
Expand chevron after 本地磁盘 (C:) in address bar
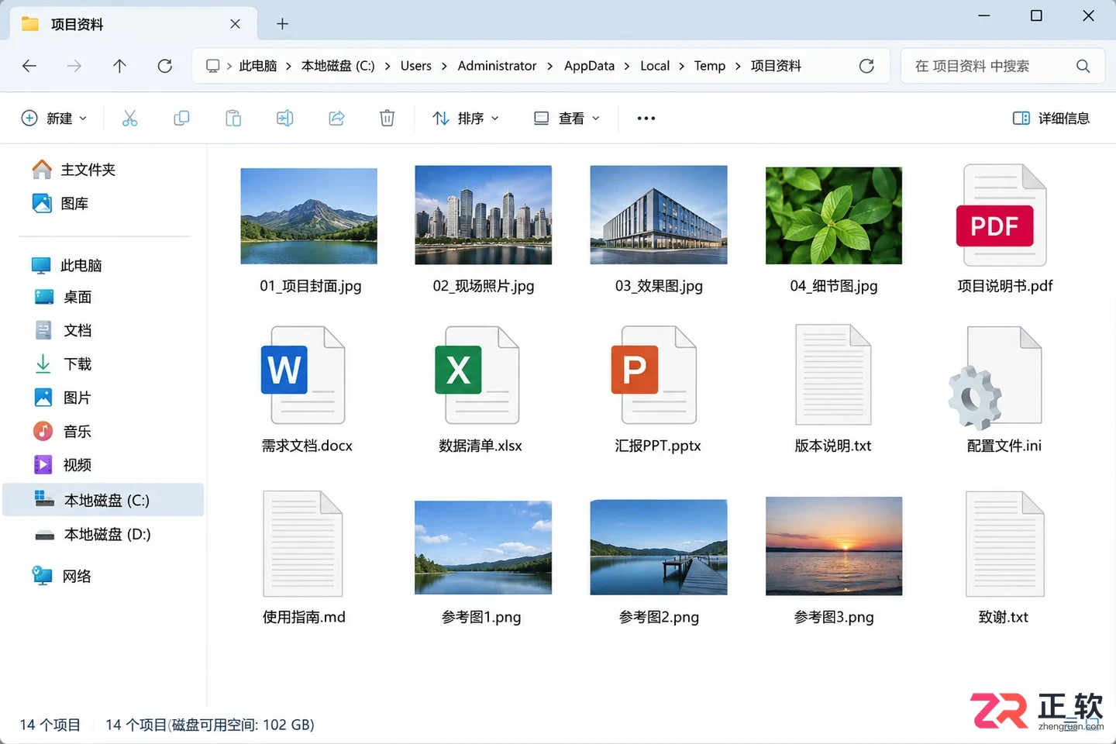(387, 66)
